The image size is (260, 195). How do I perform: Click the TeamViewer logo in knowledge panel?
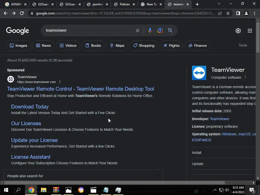pyautogui.click(x=199, y=73)
